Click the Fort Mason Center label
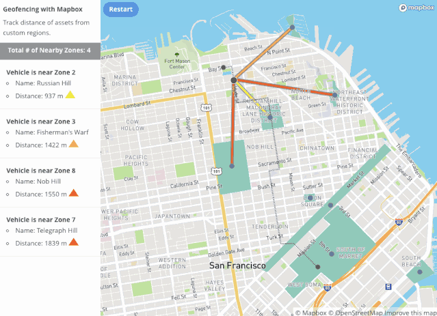The width and height of the screenshot is (437, 316). 177,63
